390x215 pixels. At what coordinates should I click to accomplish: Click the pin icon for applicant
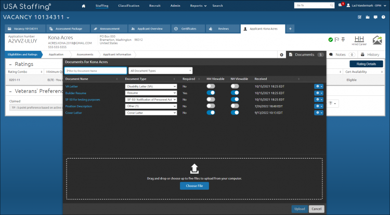(343, 39)
